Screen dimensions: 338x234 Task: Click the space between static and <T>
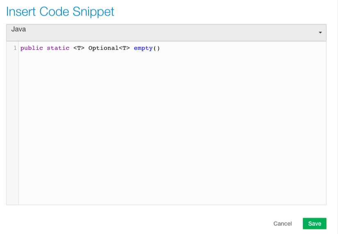(72, 48)
